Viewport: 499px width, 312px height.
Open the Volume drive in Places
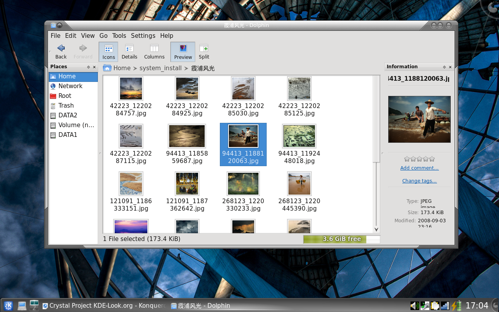[x=73, y=125]
